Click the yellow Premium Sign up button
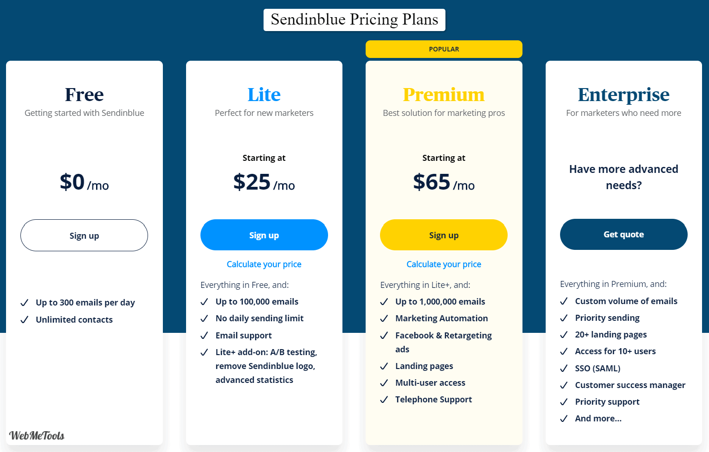Screen dimensions: 709x452 (x=444, y=235)
